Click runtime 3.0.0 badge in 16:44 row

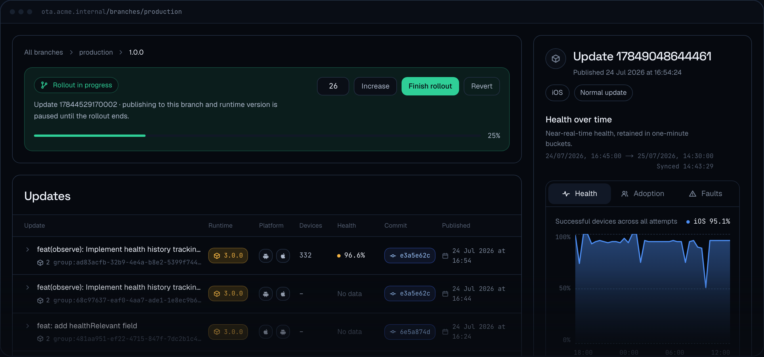tap(228, 293)
